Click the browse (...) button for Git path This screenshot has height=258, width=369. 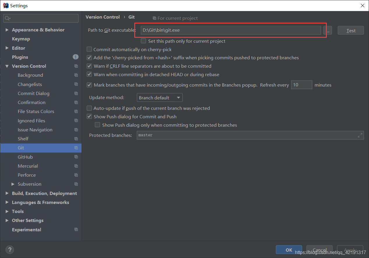pyautogui.click(x=328, y=30)
